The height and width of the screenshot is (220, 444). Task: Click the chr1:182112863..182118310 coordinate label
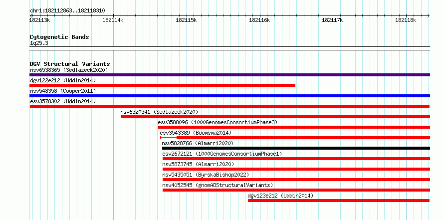[x=68, y=11]
